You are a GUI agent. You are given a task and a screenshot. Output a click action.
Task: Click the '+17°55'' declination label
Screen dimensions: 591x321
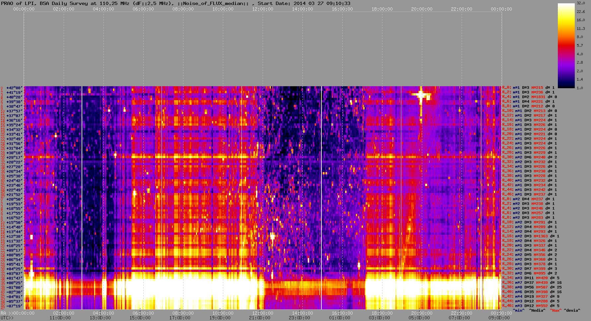(14, 213)
